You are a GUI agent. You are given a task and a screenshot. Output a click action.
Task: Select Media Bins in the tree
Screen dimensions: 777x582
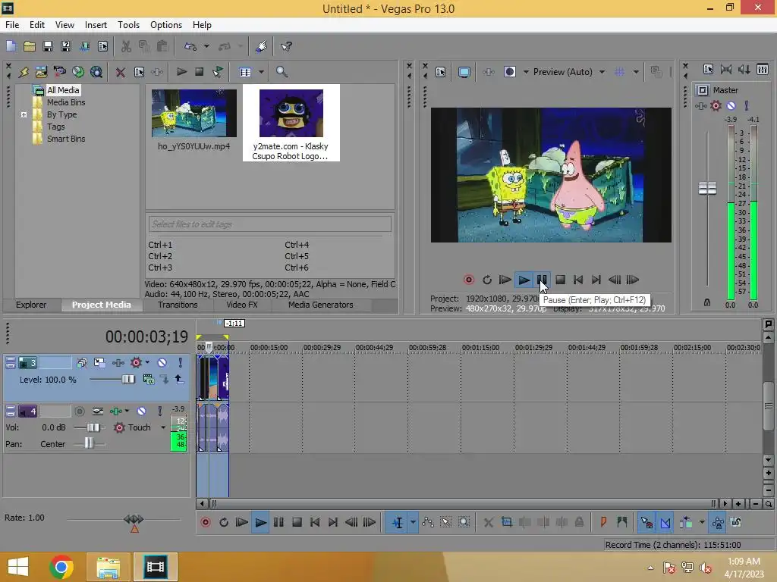(66, 102)
